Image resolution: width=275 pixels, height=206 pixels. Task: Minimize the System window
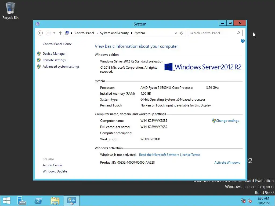click(x=223, y=23)
